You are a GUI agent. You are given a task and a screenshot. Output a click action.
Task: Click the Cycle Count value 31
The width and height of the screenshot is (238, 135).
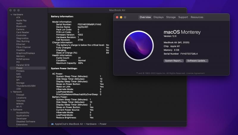point(79,58)
